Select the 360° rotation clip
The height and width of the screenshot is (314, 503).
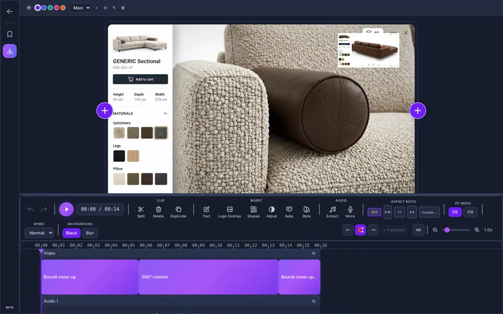click(x=209, y=277)
